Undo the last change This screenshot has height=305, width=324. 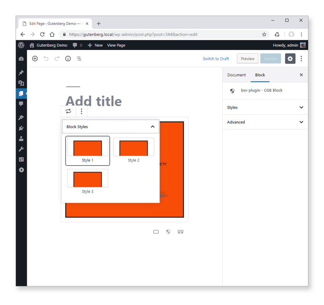pos(46,59)
